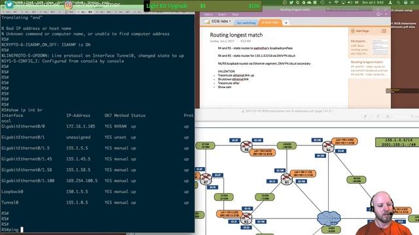The width and height of the screenshot is (419, 235).
Task: Switch to the lan-switching section tab
Action: 246,23
